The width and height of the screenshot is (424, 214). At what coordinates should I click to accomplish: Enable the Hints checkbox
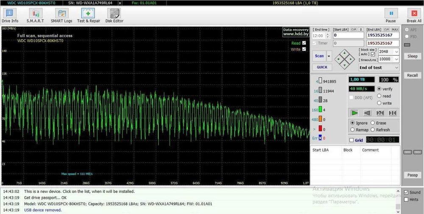tap(406, 200)
